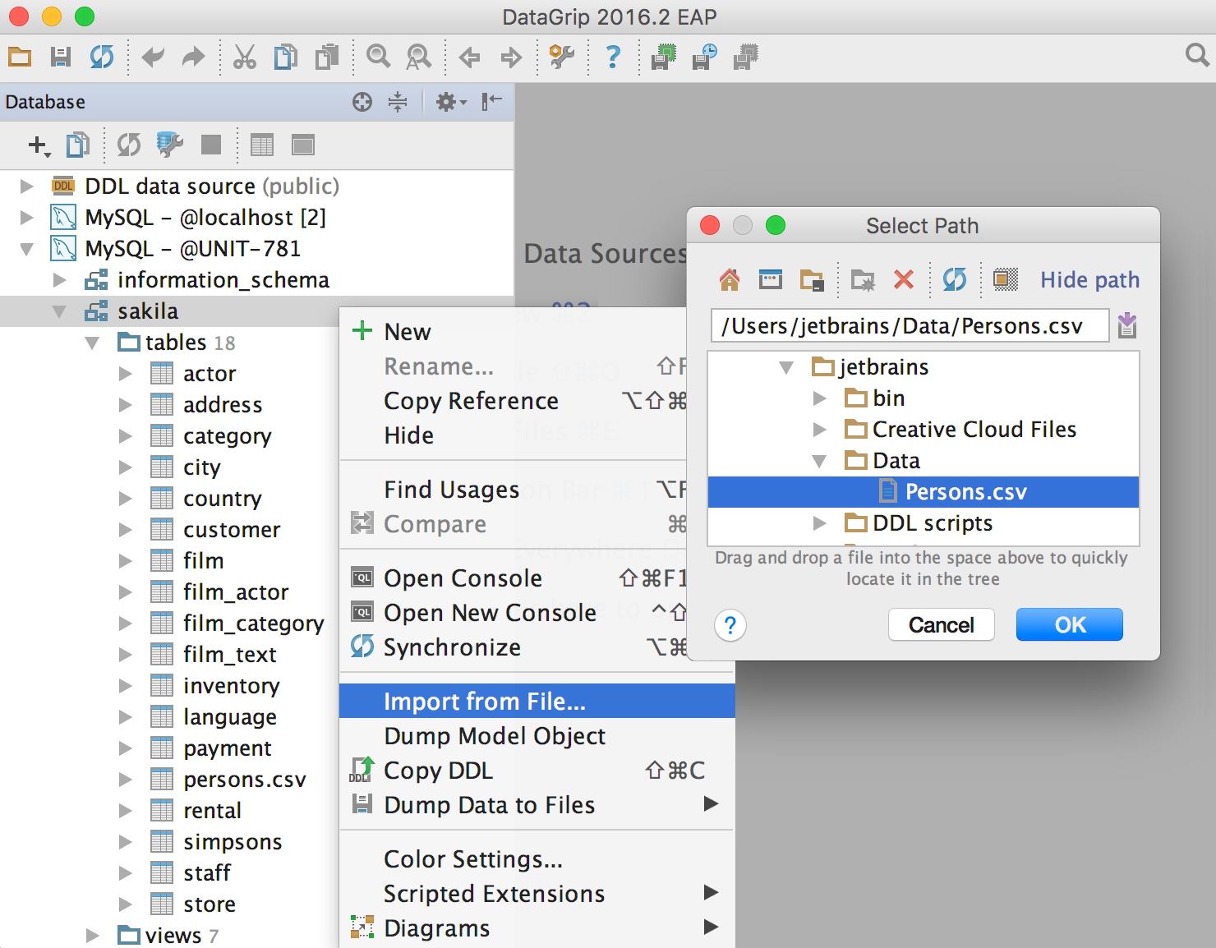Collapse the tables 18 folder

click(92, 343)
